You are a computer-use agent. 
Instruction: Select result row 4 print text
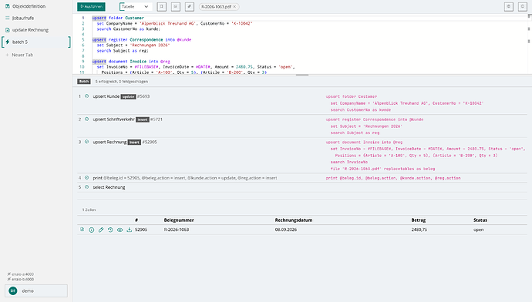(185, 178)
